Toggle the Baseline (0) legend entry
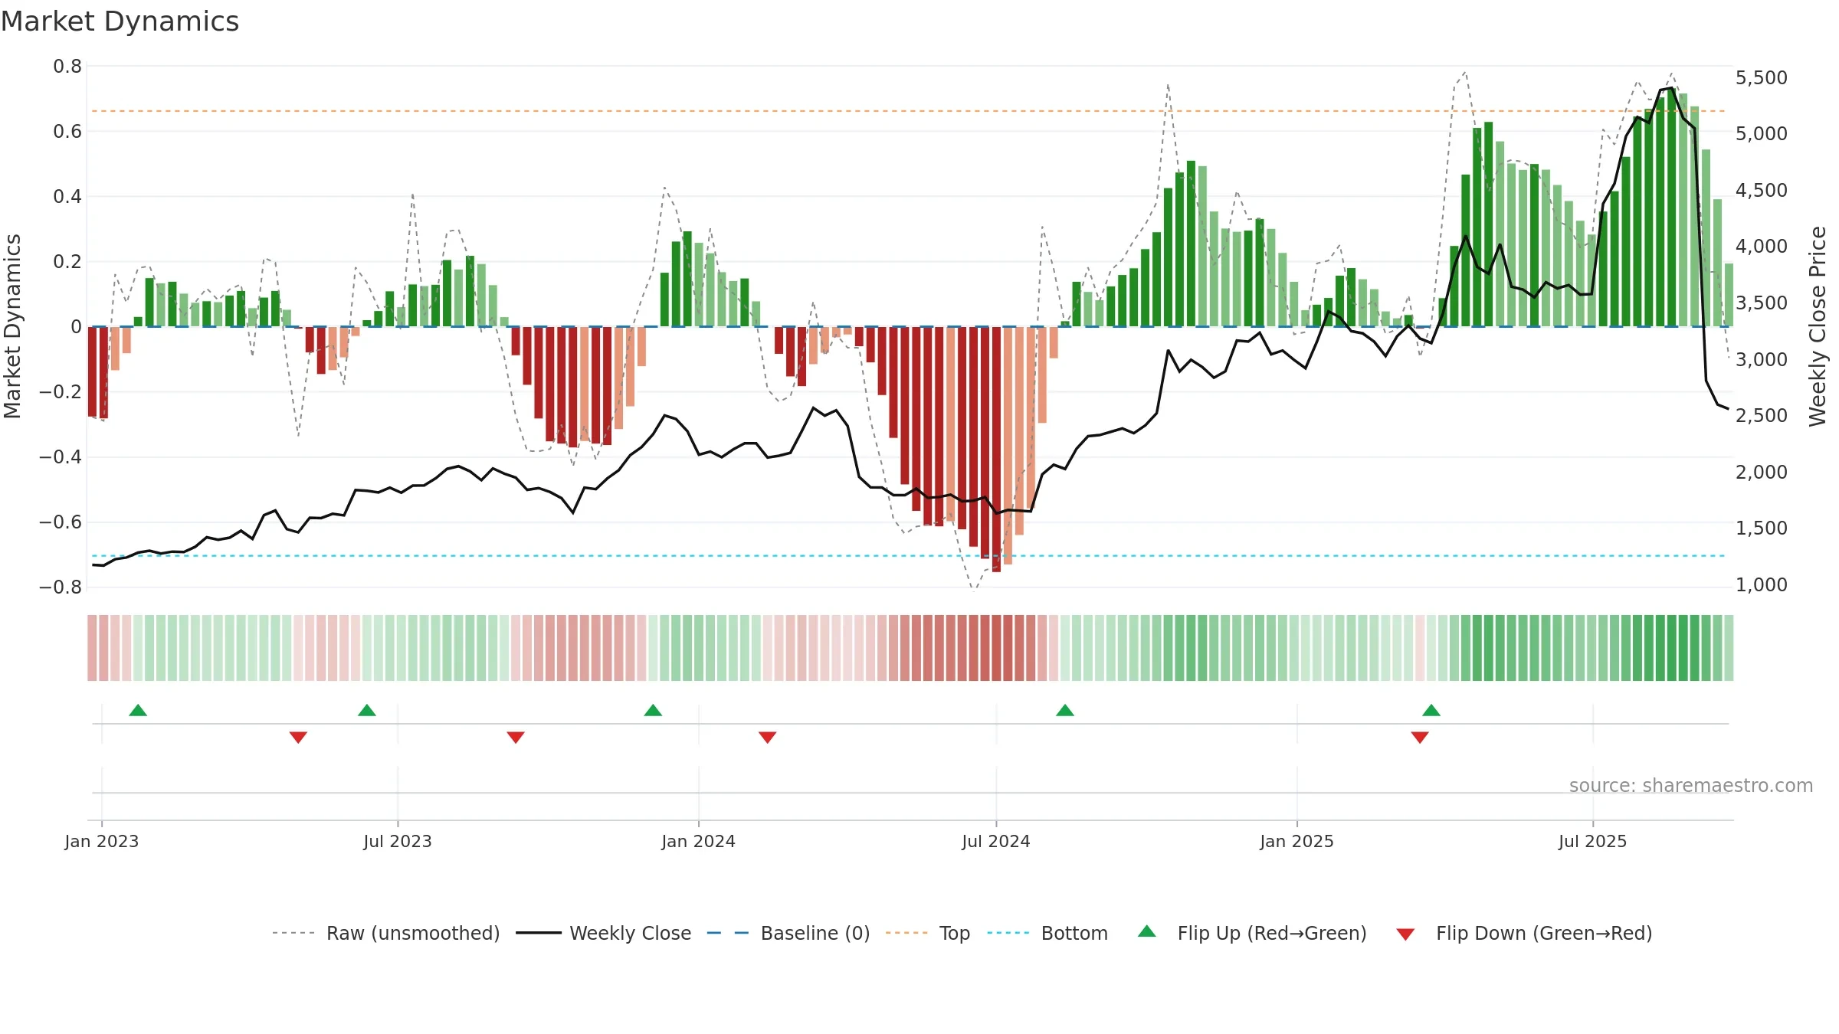 pos(788,933)
